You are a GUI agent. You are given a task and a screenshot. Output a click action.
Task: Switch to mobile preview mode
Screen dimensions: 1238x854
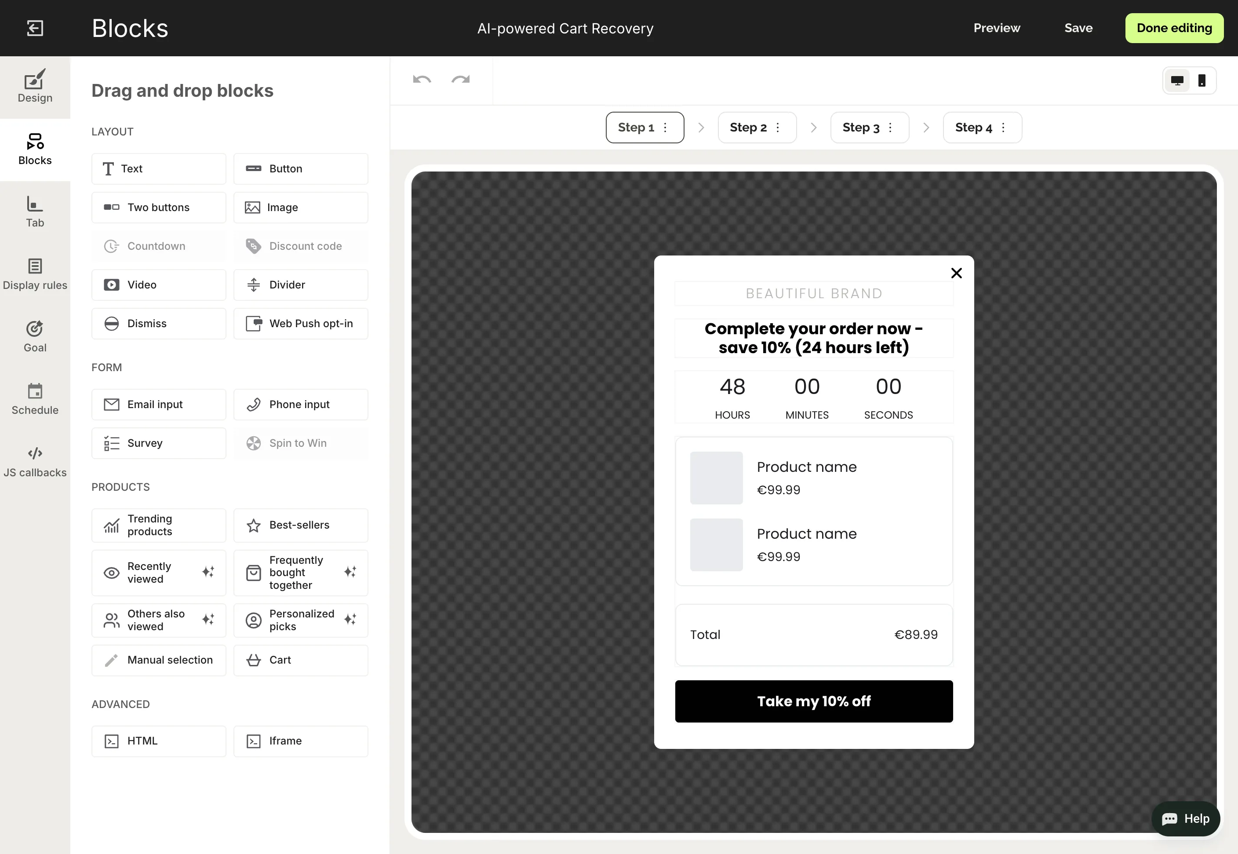pyautogui.click(x=1202, y=81)
